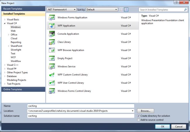Enable Add to source control checkbox
This screenshot has height=132, width=190.
138,120
